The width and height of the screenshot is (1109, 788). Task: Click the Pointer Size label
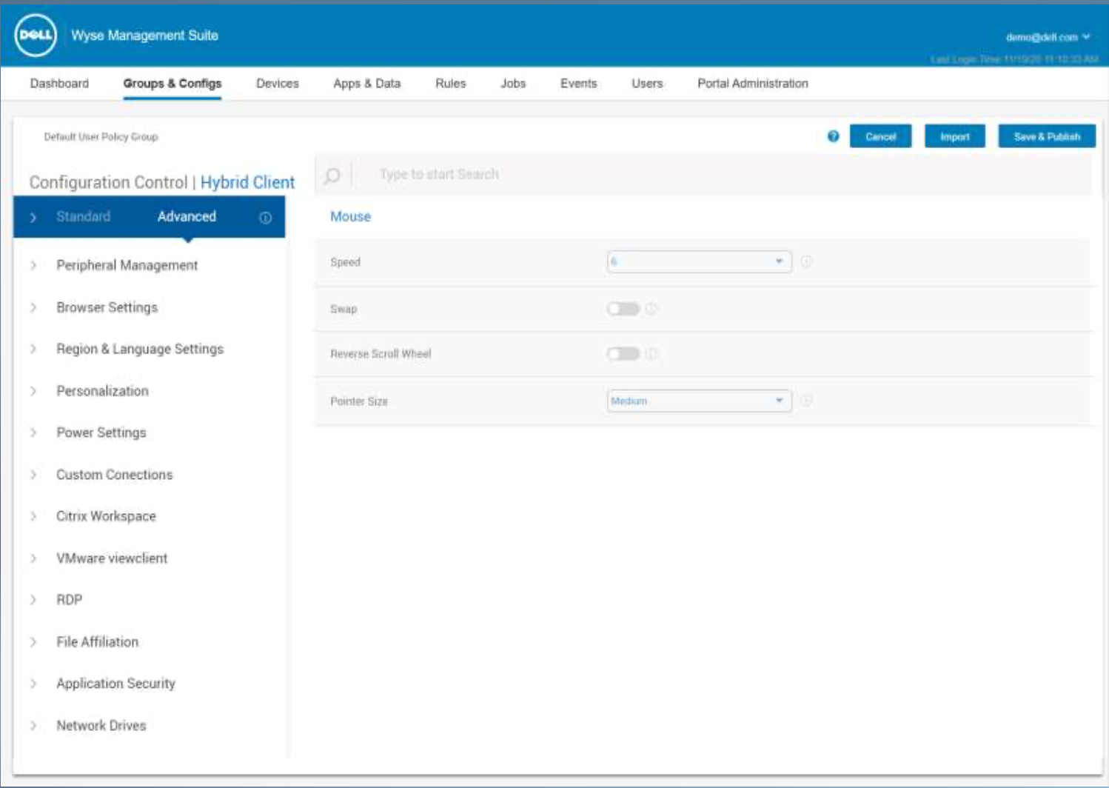359,401
